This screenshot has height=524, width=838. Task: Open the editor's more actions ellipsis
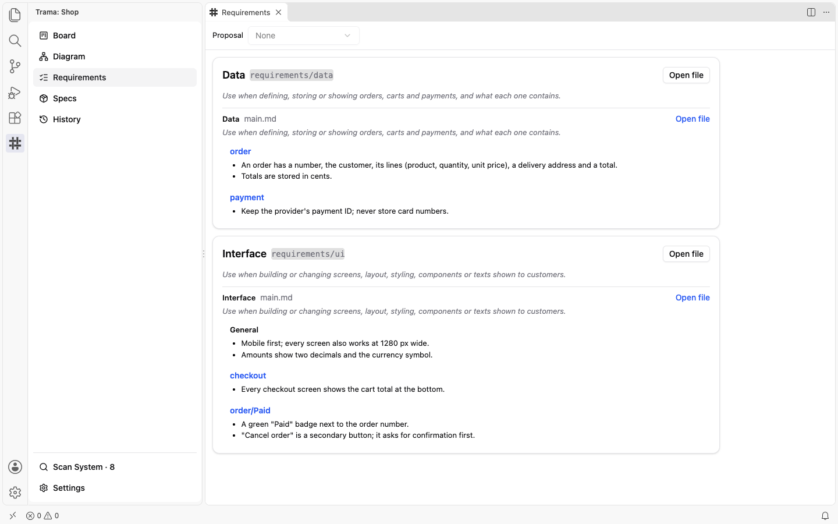826,12
